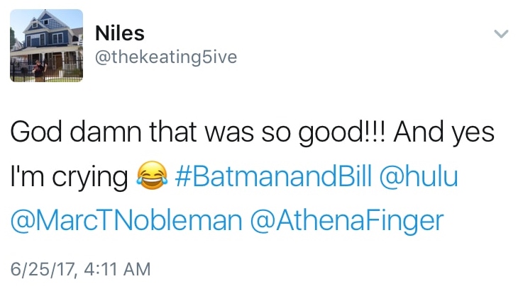Go to the @AthenaFinger mention
Viewport: 518px width, 291px height.
click(x=347, y=220)
